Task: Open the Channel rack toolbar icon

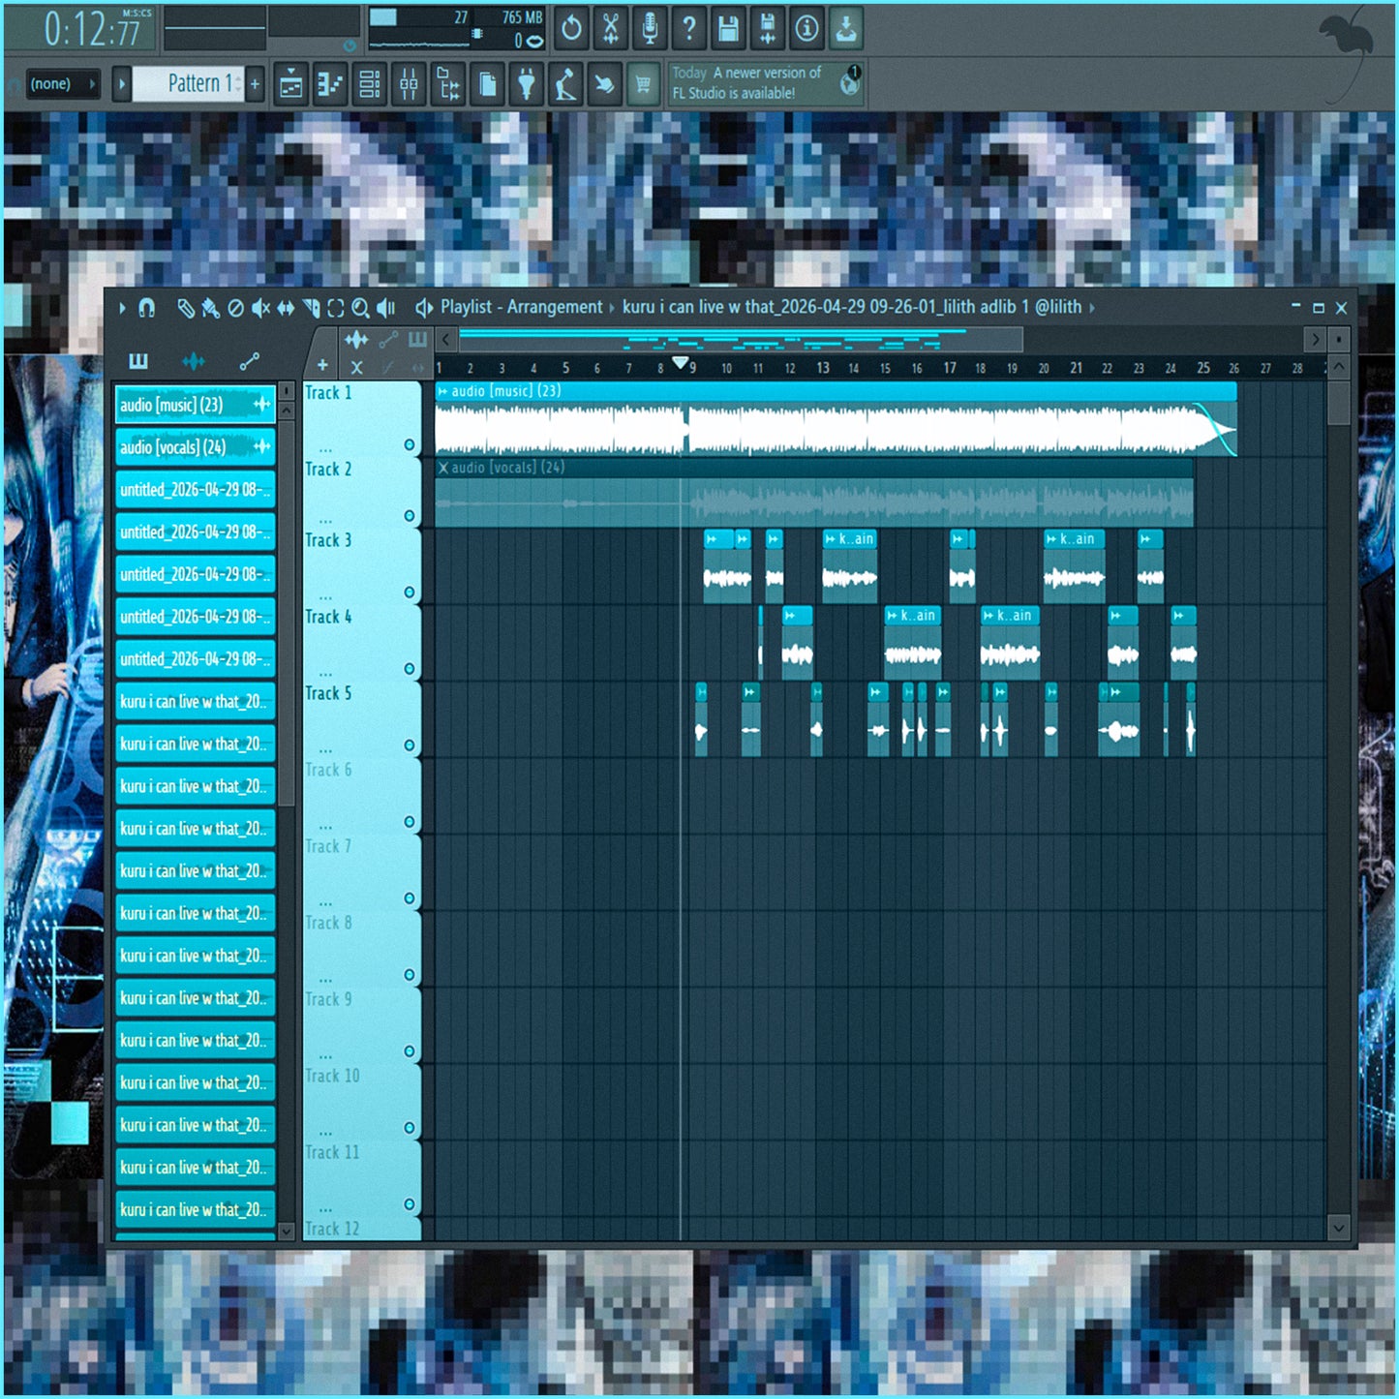Action: click(x=369, y=85)
